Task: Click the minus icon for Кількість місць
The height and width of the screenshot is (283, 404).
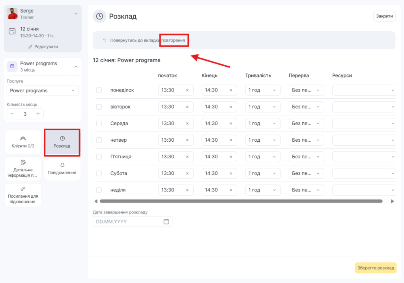Action: click(12, 114)
